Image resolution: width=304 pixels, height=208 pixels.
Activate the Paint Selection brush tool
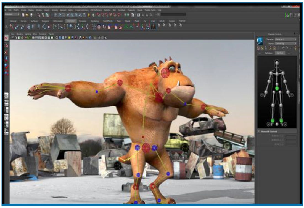click(7, 52)
